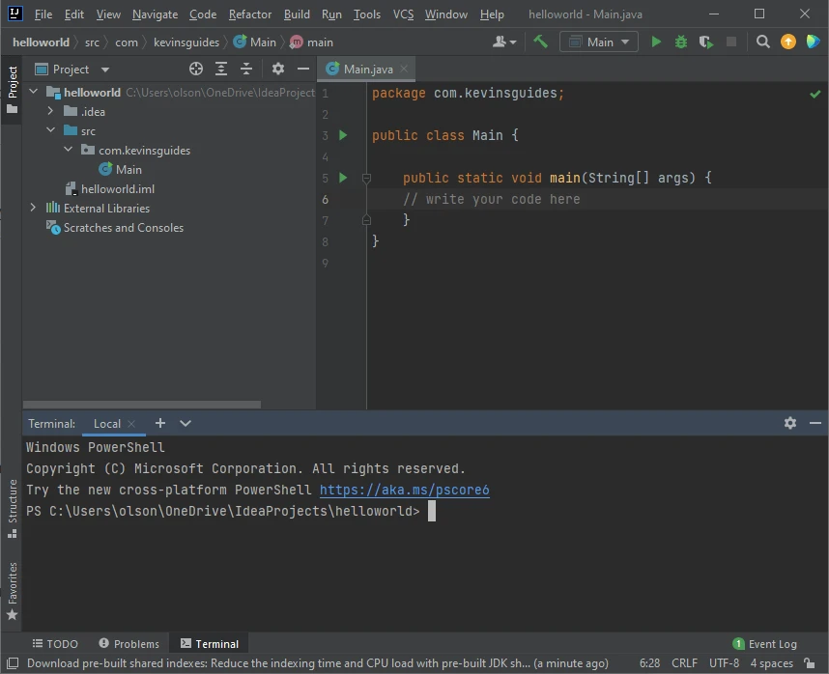
Task: Toggle read-only lock icon in status bar
Action: pyautogui.click(x=809, y=662)
